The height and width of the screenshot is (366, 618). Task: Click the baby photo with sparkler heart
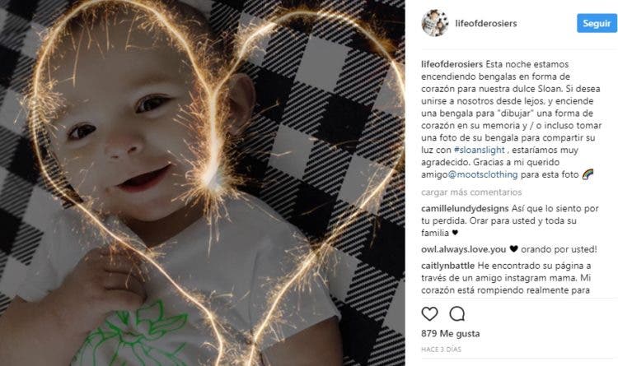(203, 183)
